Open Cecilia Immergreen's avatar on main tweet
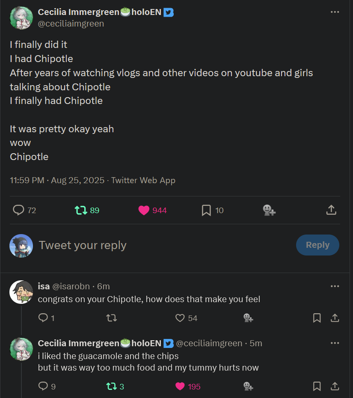 21,18
